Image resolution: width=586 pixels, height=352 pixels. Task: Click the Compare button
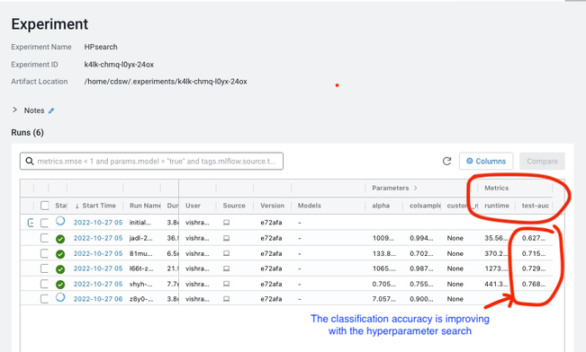pos(542,161)
